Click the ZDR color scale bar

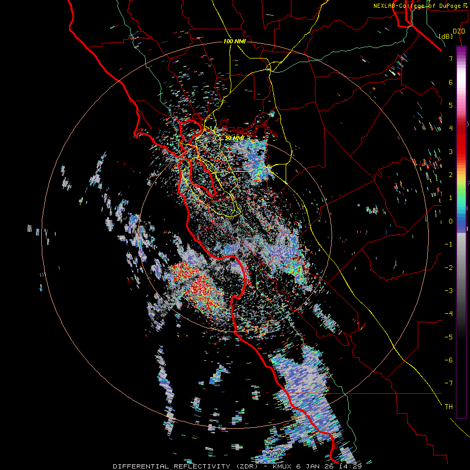[461, 232]
